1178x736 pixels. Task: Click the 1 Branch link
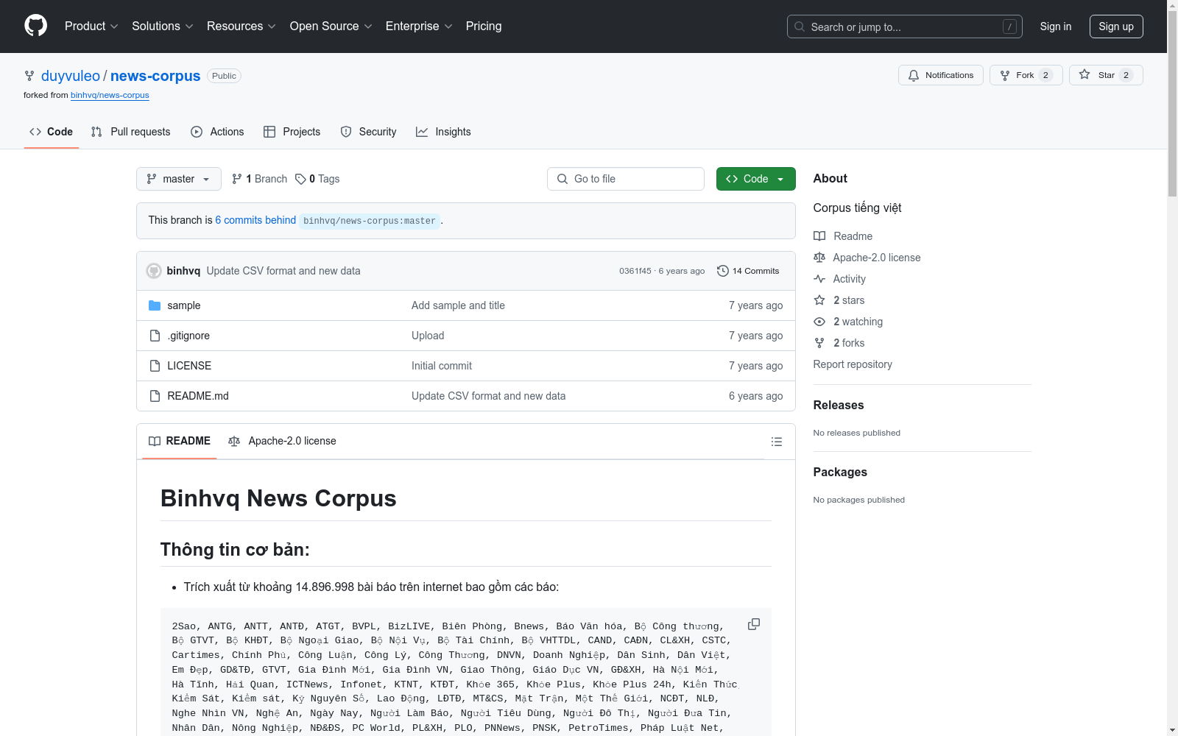click(259, 179)
